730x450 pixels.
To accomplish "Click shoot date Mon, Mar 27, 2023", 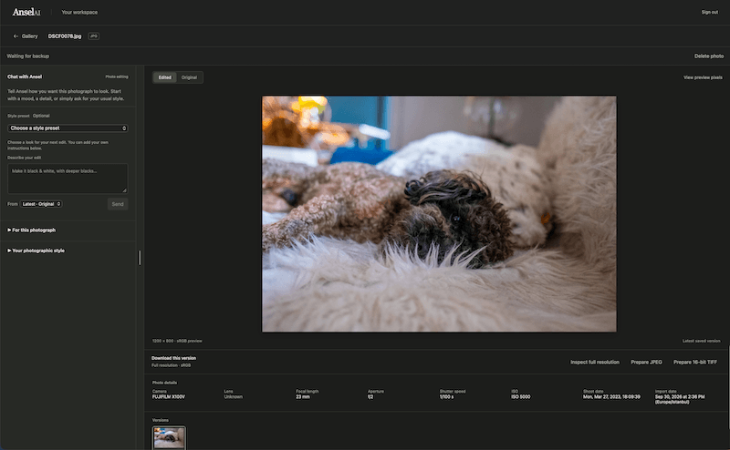I will (611, 397).
